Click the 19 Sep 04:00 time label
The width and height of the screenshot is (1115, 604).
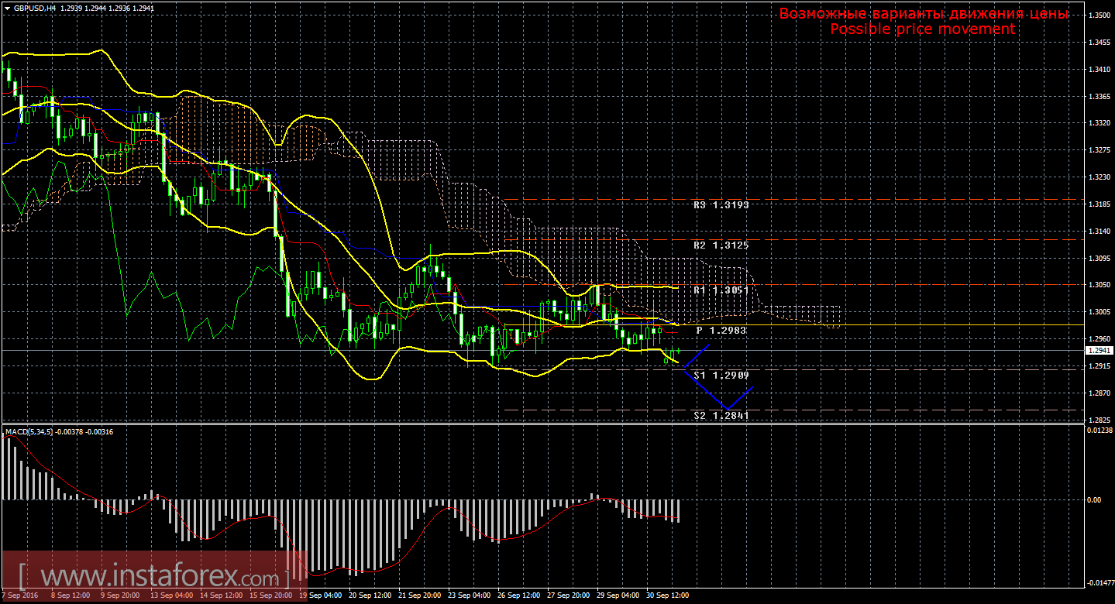(x=319, y=596)
